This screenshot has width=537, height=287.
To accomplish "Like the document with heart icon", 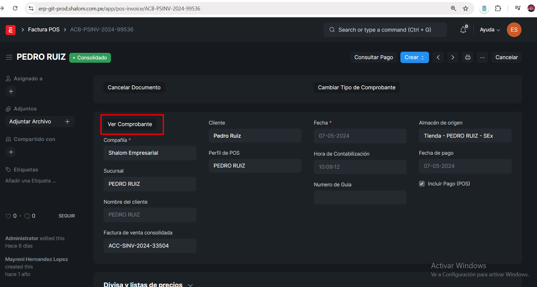I will pos(8,216).
